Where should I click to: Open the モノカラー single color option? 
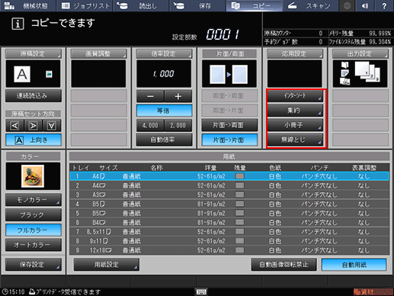coord(34,200)
